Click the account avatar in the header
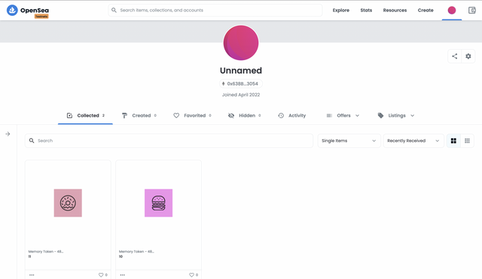 452,11
